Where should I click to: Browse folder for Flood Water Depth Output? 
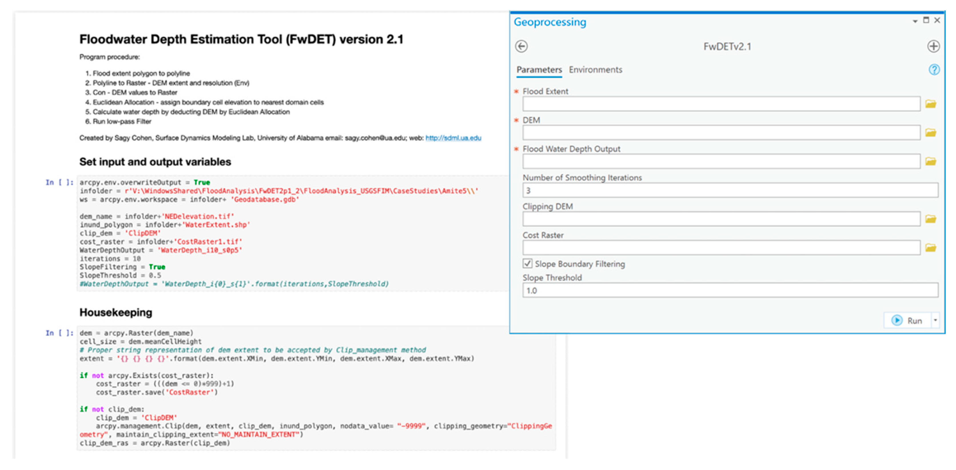930,162
